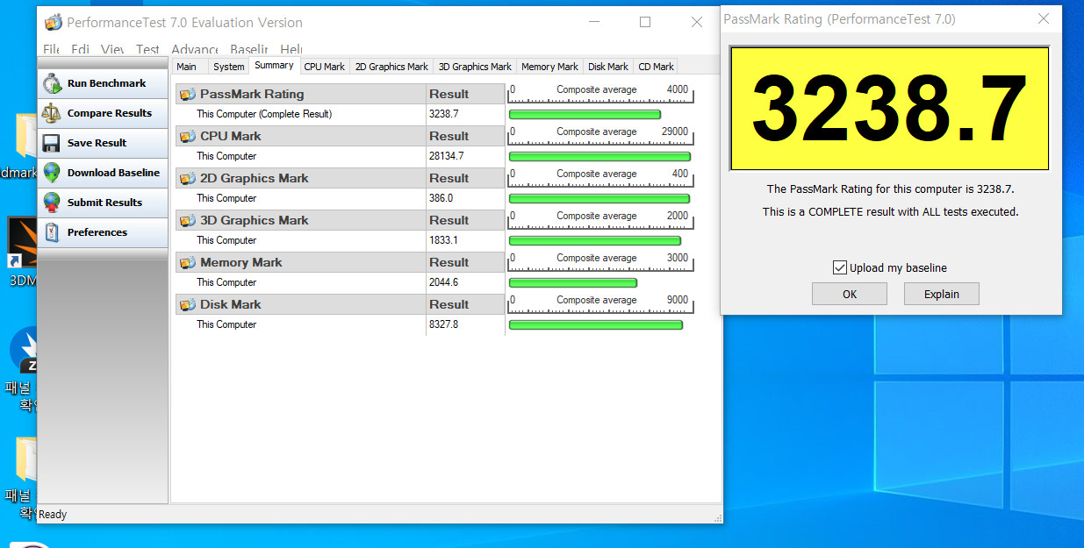Click the Compare Results button label
Viewport: 1084px width, 548px height.
click(110, 113)
